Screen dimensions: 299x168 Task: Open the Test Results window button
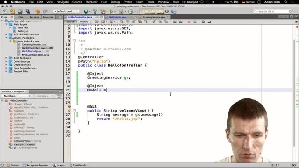[x=78, y=165]
